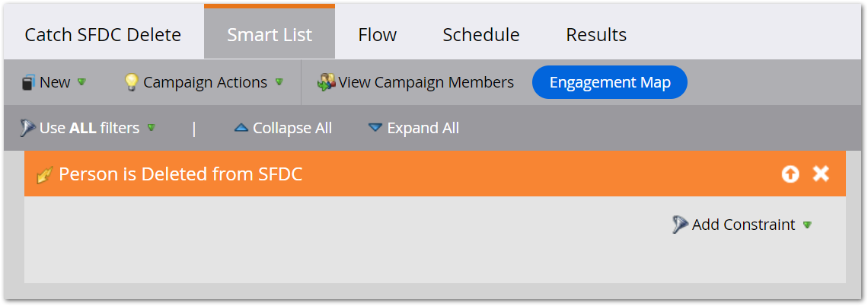Open the Engagement Map button

coord(610,82)
